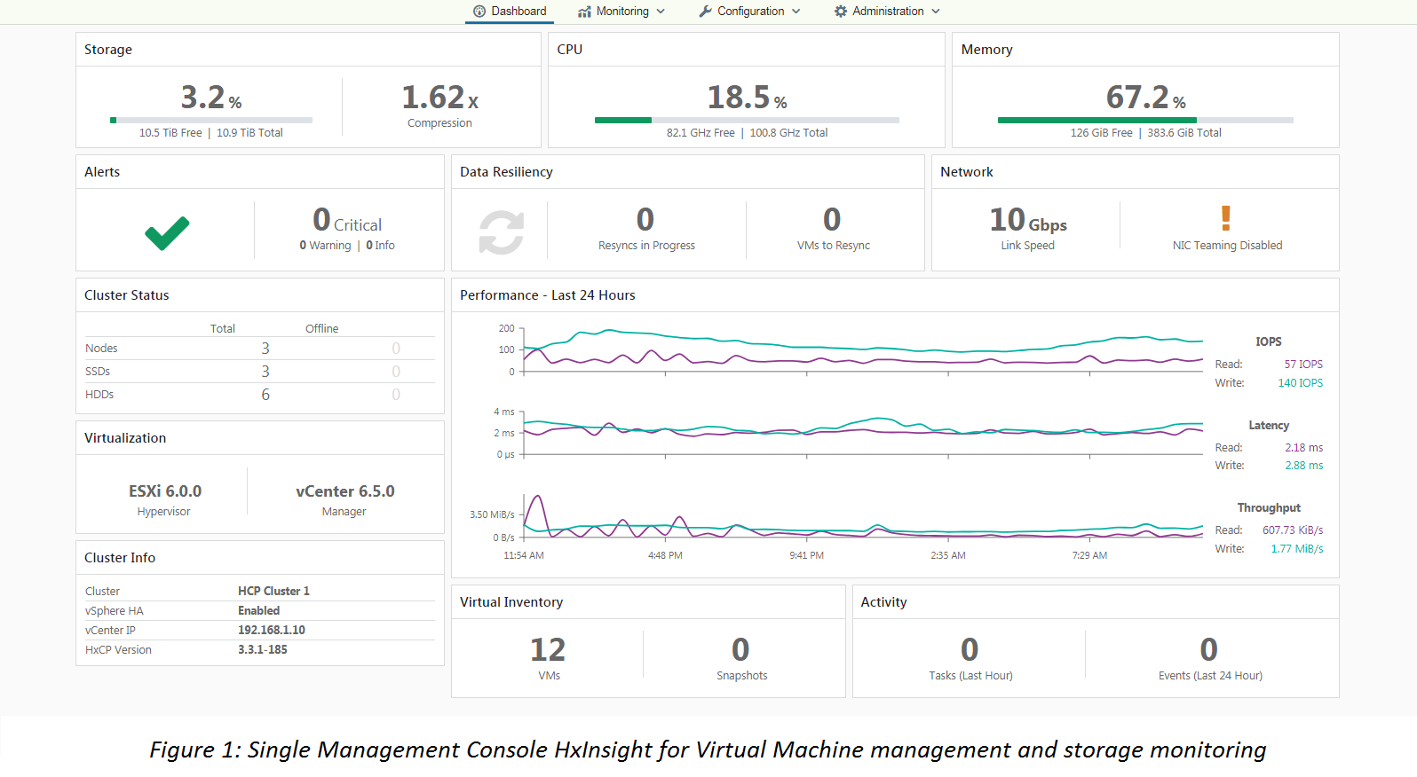This screenshot has width=1417, height=777.
Task: Switch to the Dashboard tab
Action: 519,12
